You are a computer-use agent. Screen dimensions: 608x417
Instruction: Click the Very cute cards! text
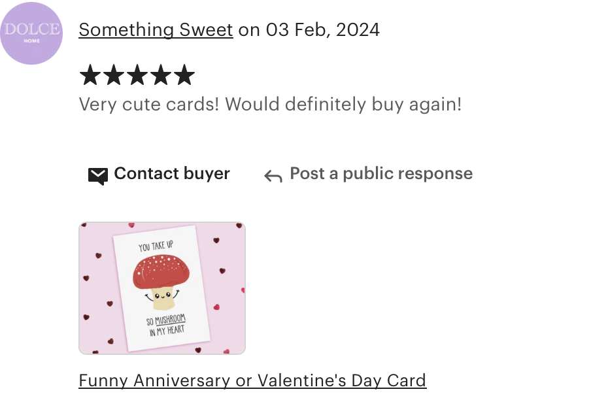pyautogui.click(x=149, y=105)
